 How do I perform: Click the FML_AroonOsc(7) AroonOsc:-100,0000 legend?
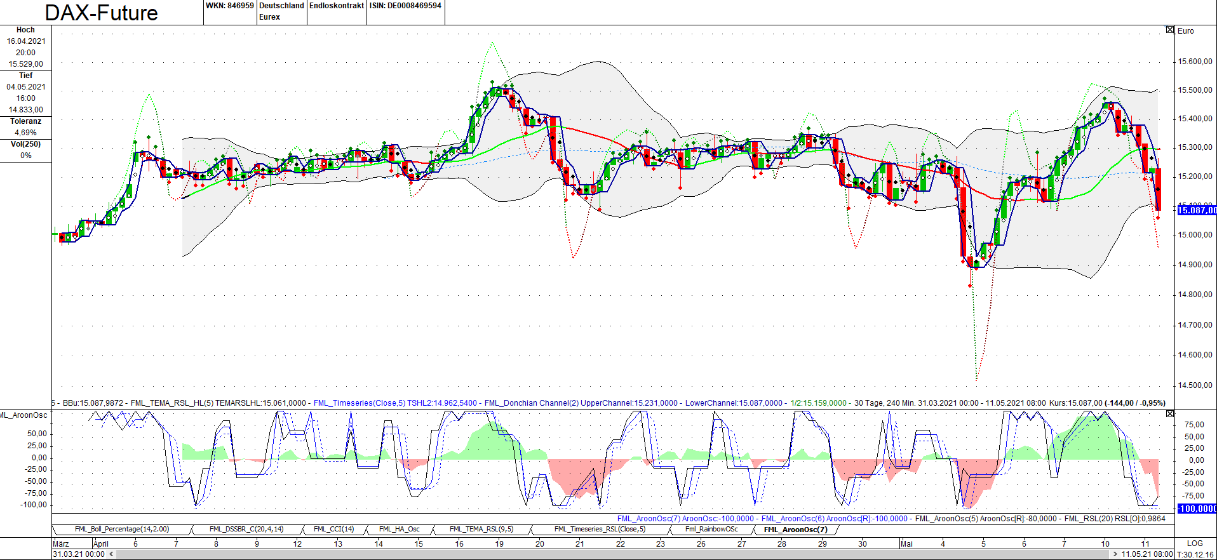tap(685, 519)
